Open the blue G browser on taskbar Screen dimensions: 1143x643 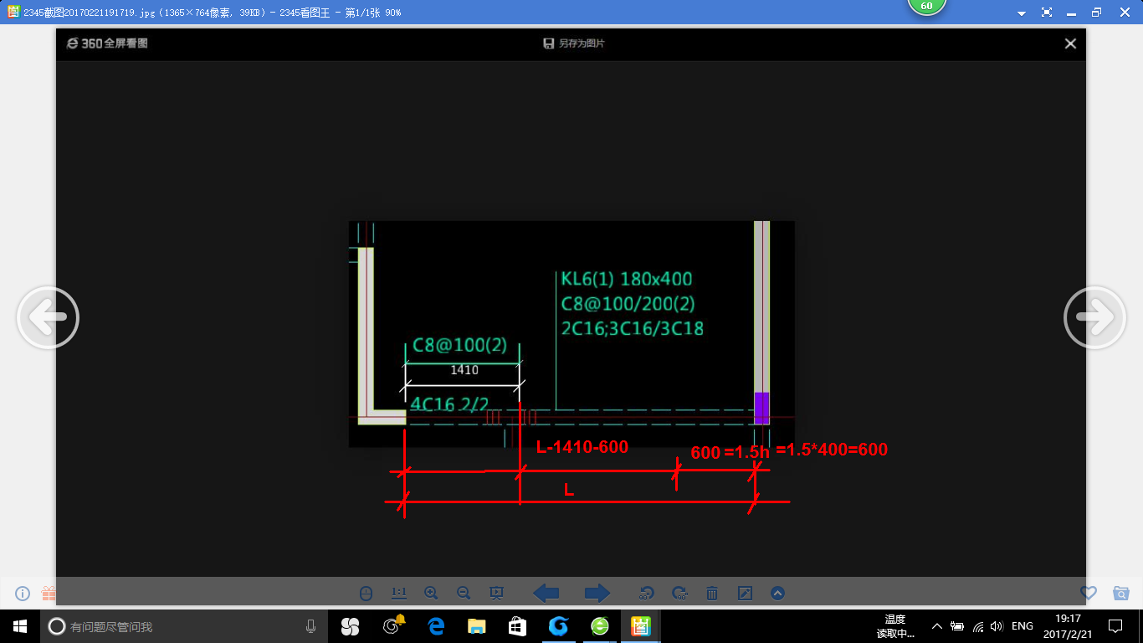558,626
